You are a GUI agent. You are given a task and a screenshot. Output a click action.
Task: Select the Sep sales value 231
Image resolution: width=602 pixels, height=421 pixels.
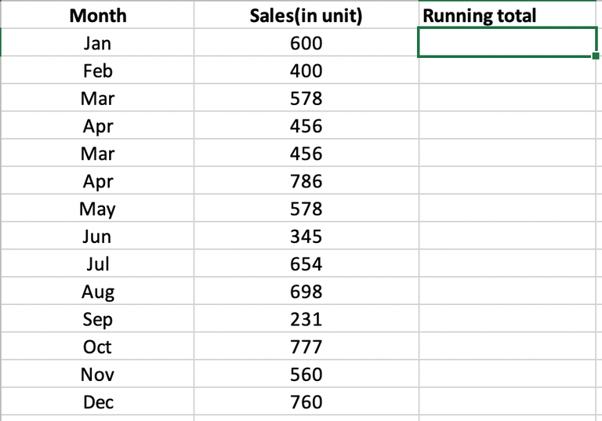(x=306, y=319)
